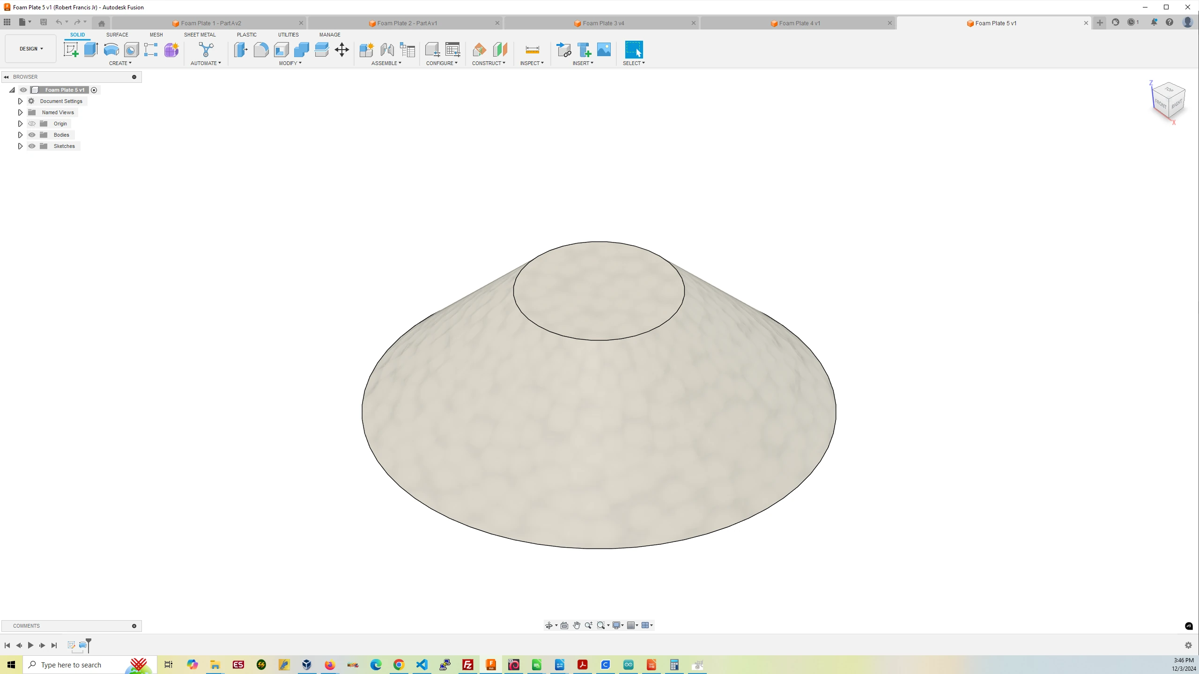Collapse the Foam Plate 5 v1 root node
Screen dimensions: 1199x674
(x=12, y=90)
